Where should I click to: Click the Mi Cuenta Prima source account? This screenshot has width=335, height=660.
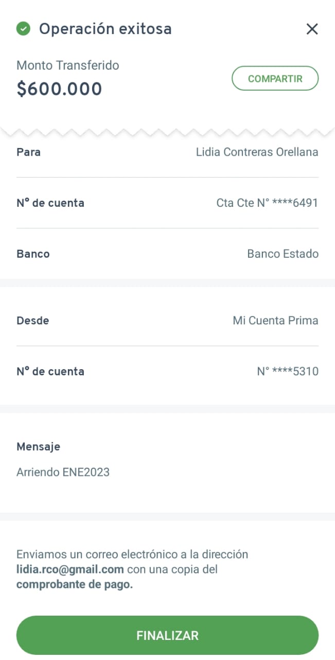coord(275,320)
